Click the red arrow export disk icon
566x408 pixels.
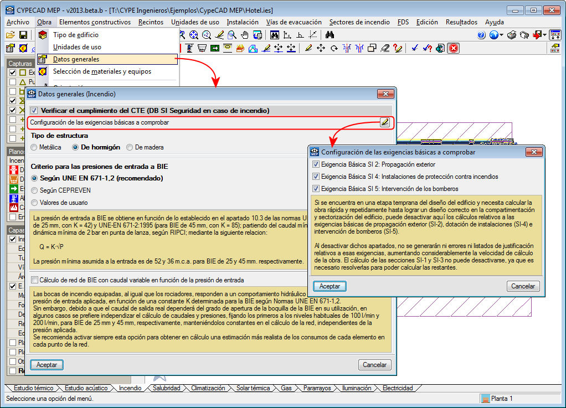pos(538,35)
